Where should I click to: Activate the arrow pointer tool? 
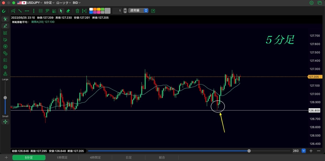coord(61,11)
